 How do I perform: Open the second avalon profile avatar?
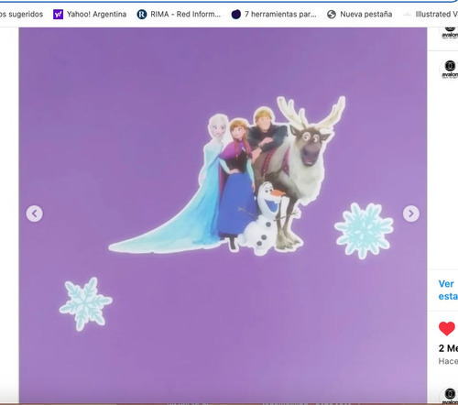(450, 70)
